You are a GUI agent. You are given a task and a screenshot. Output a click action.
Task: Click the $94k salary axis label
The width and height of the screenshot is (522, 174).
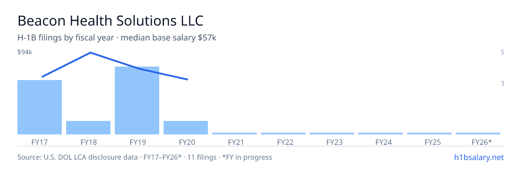click(x=25, y=52)
